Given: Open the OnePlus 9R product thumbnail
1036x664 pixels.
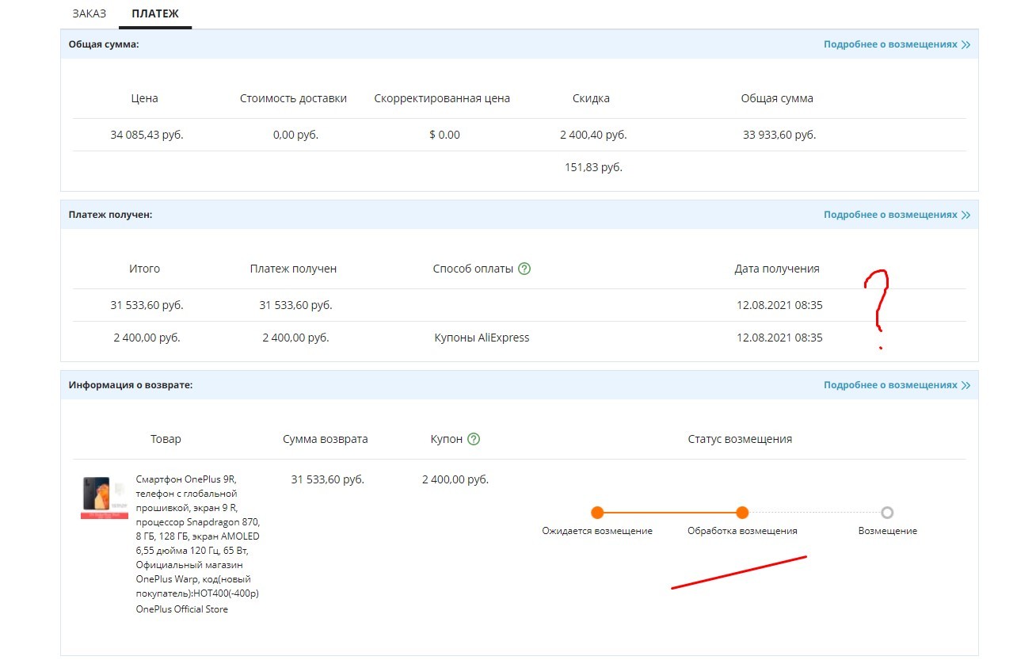Looking at the screenshot, I should [x=105, y=498].
